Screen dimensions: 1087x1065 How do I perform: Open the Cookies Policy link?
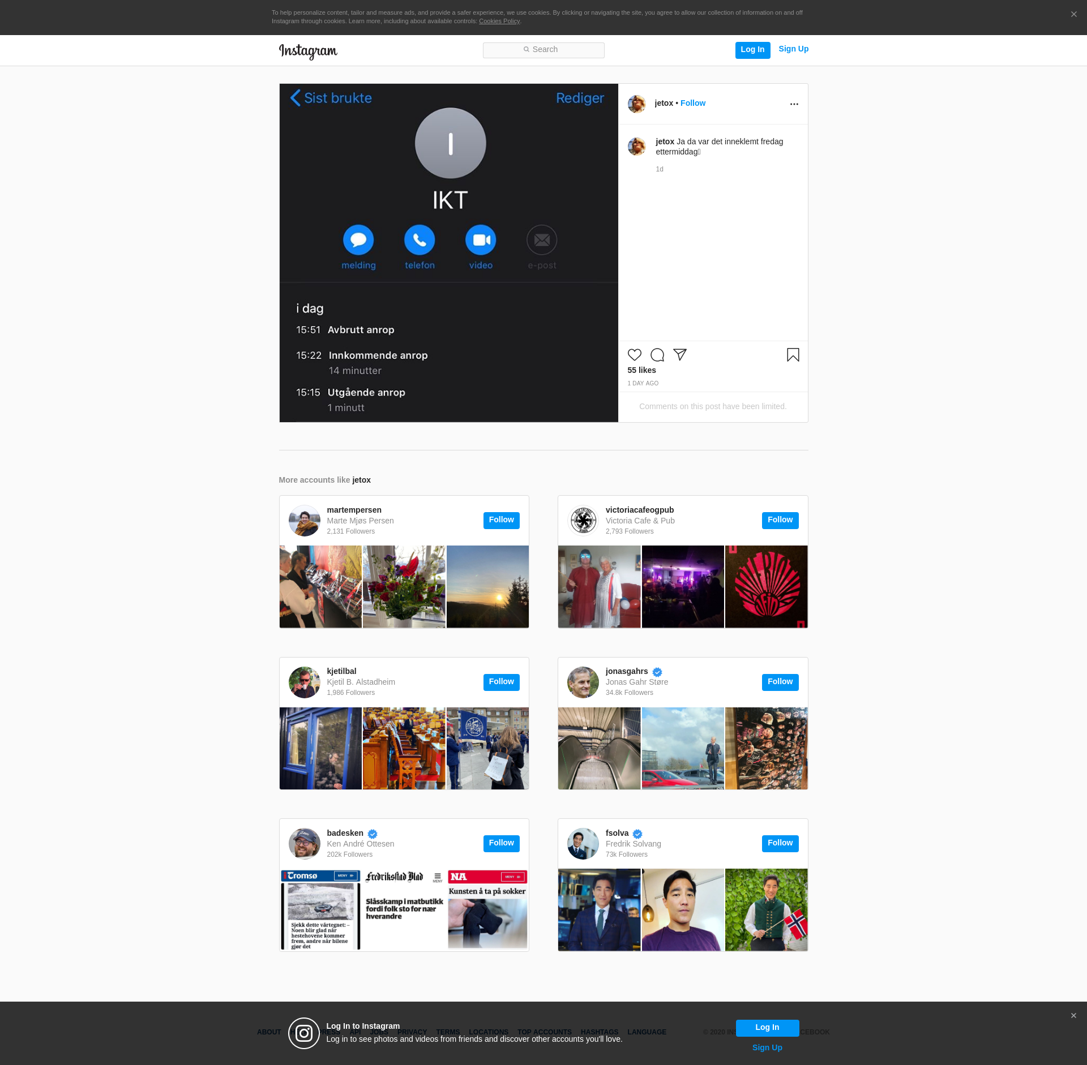(499, 22)
